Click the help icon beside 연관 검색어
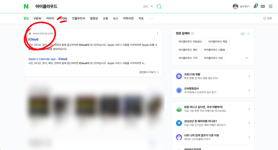278x150 pixels. 193,33
